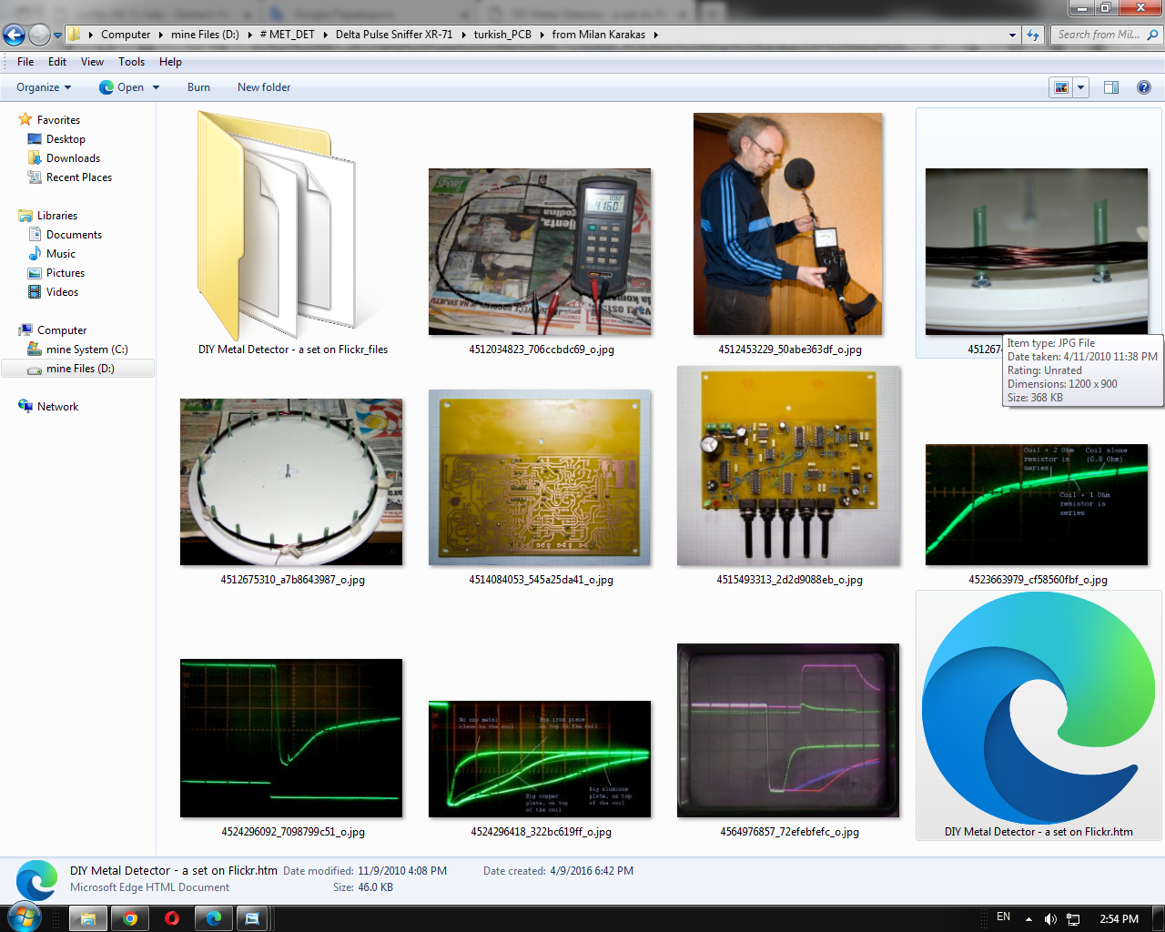Screen dimensions: 1165x932
Task: Click the volume speaker tray icon
Action: [1050, 918]
